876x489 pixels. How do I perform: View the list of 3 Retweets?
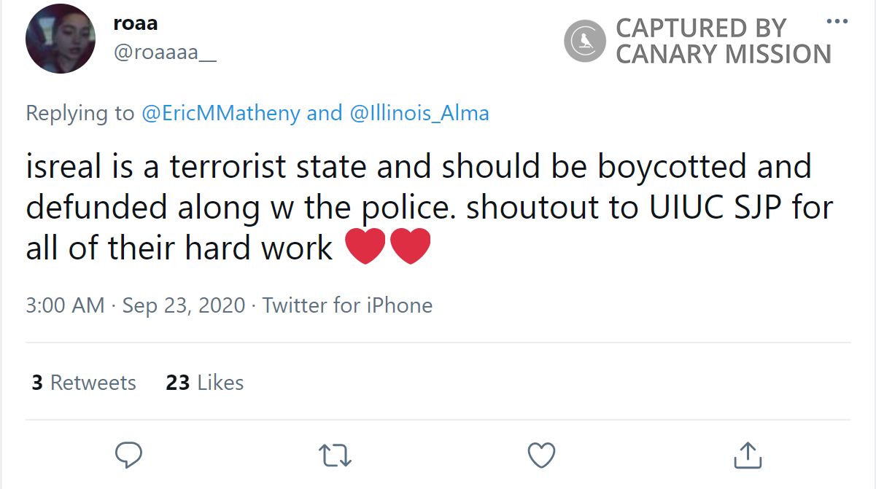tap(84, 383)
